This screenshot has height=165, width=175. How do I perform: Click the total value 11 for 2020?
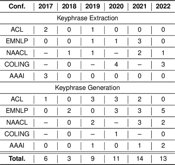point(116,158)
